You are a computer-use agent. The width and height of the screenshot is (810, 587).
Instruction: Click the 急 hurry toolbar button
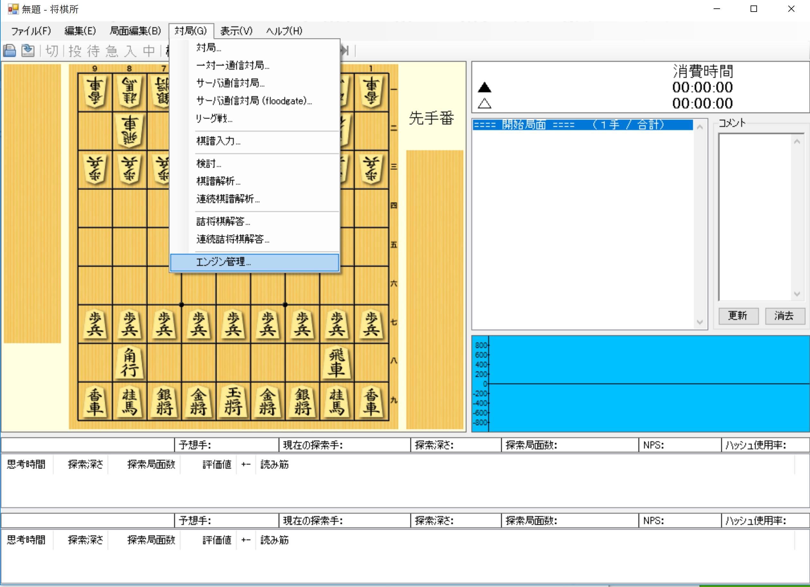pyautogui.click(x=112, y=51)
